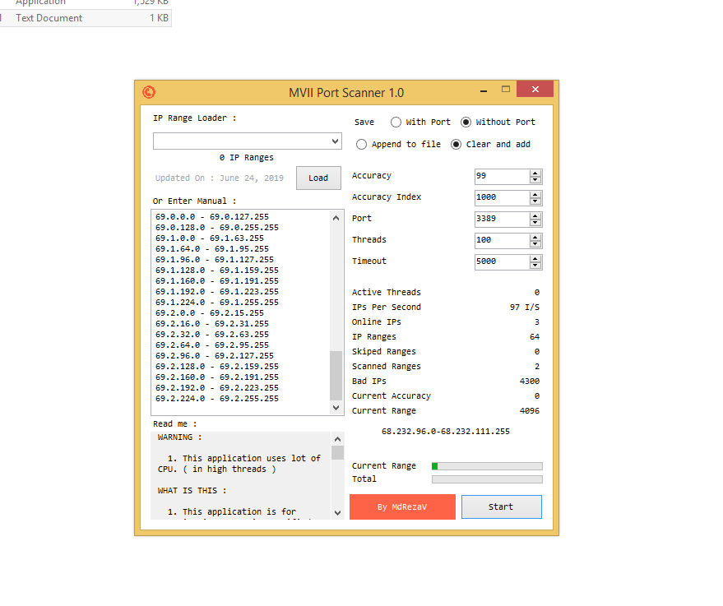The width and height of the screenshot is (723, 606).
Task: Select the "Clear and add" option
Action: (457, 143)
